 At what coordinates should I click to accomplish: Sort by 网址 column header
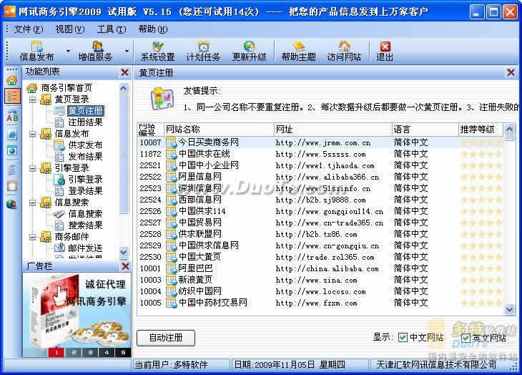point(333,130)
